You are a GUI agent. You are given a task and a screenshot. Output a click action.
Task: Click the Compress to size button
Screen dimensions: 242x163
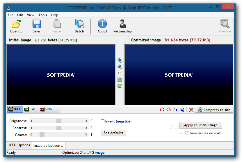point(214,110)
